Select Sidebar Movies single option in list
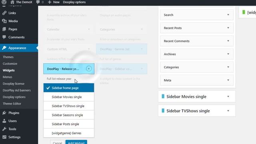The height and width of the screenshot is (144, 256). tap(69, 97)
